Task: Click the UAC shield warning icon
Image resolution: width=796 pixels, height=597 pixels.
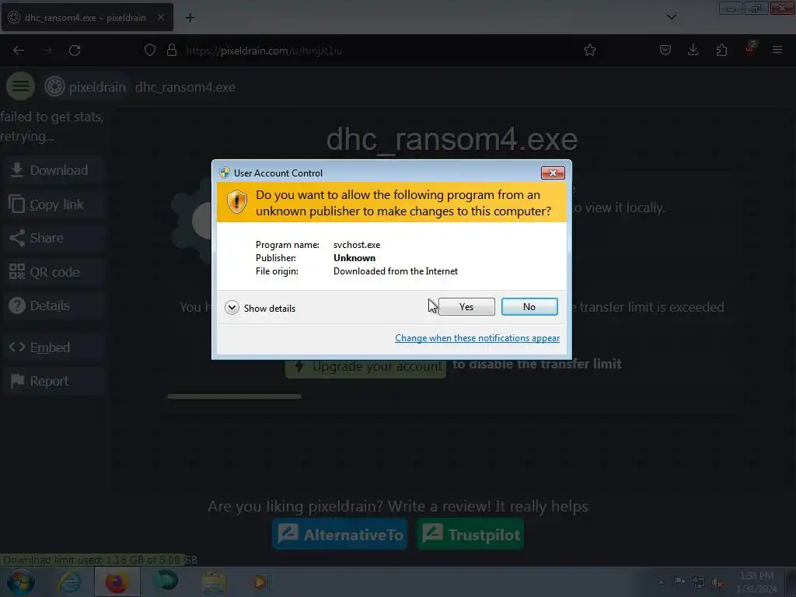Action: [x=236, y=202]
